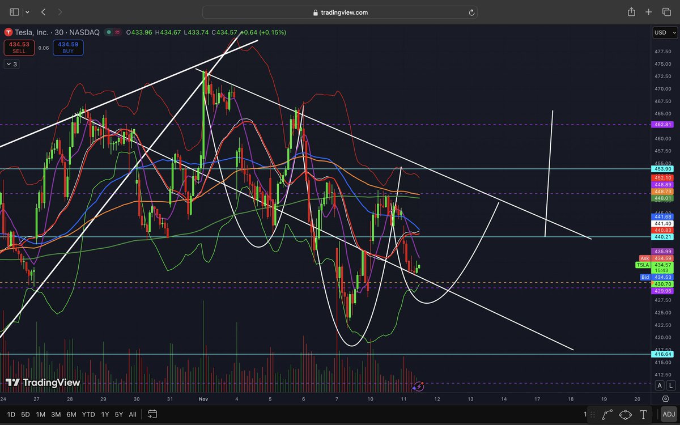The height and width of the screenshot is (425, 680).
Task: Open the go-to-date calendar icon
Action: 152,414
